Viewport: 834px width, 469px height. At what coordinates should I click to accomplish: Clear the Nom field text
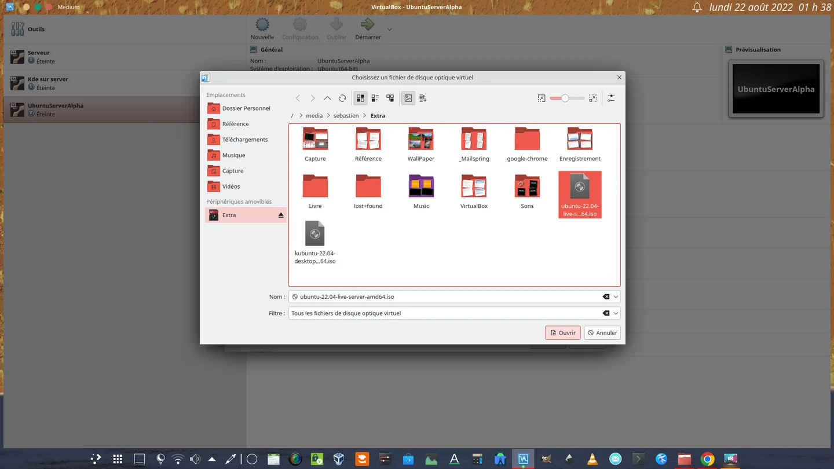point(606,296)
